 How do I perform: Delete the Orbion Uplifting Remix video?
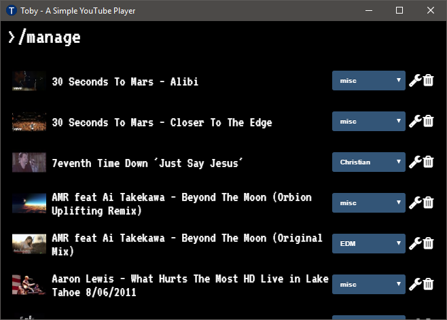tap(428, 202)
